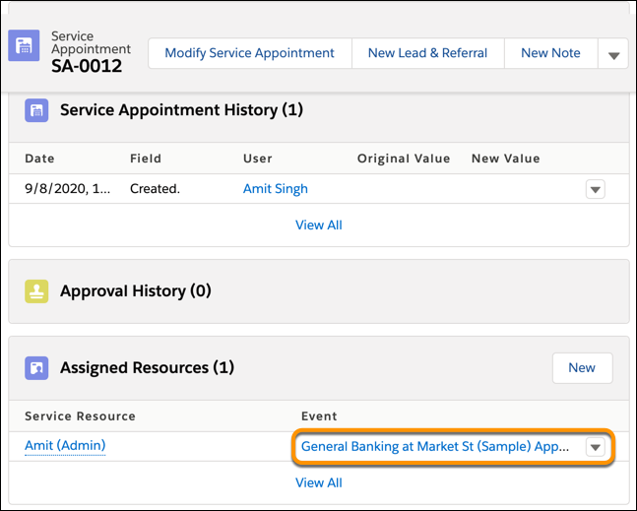Click the 9/8/2020 date cell

(67, 189)
